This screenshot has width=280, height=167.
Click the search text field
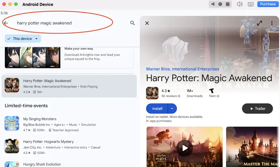coord(66,23)
